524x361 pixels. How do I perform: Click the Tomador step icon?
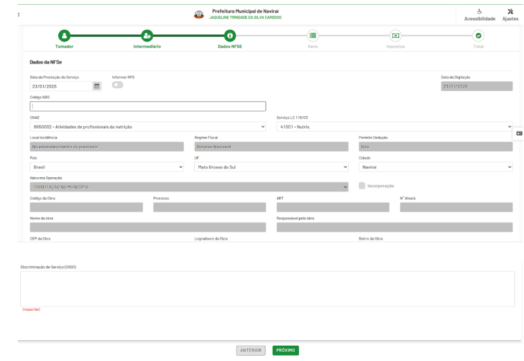(x=64, y=36)
